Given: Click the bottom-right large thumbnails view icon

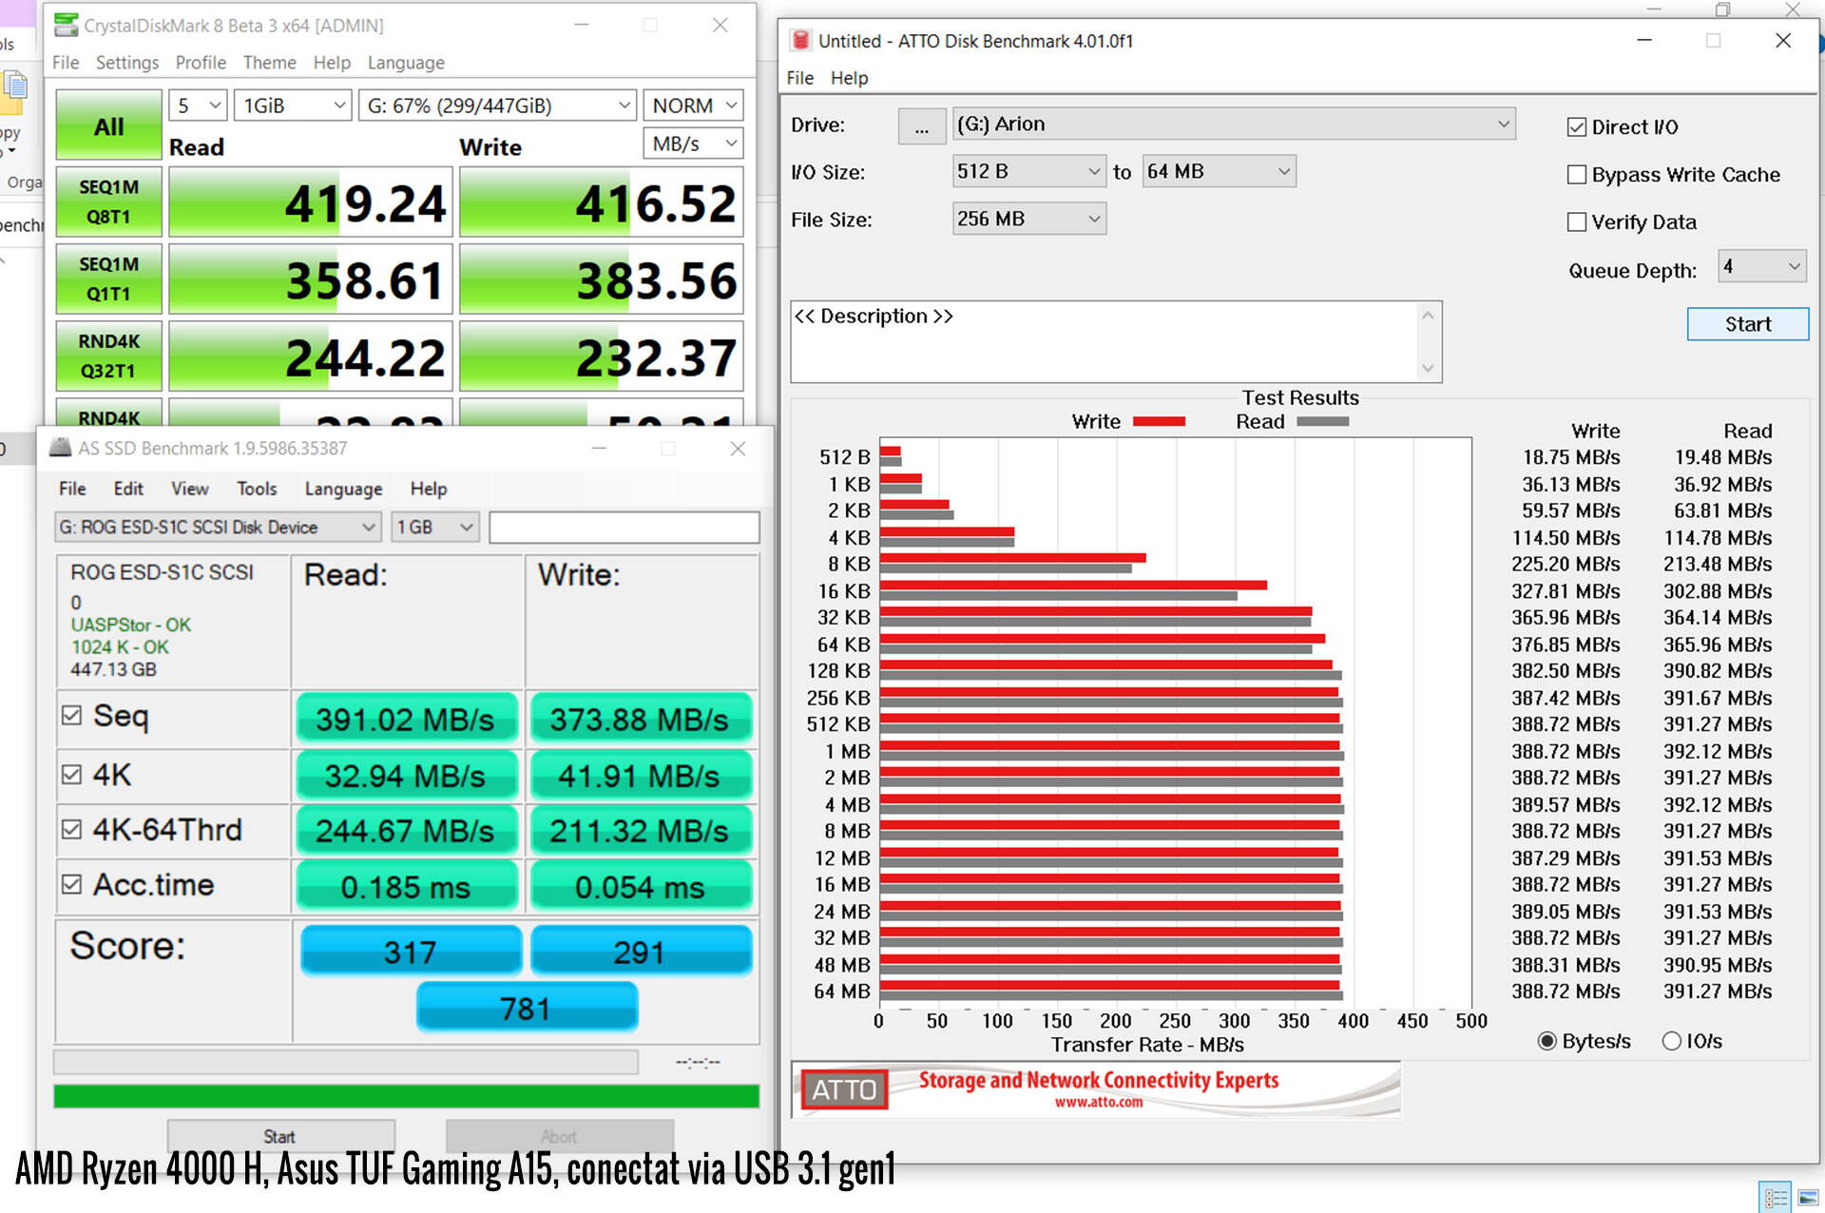Looking at the screenshot, I should click(x=1807, y=1198).
